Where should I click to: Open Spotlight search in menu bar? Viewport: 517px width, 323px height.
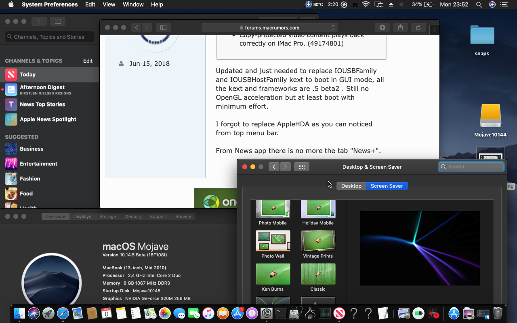click(x=479, y=4)
